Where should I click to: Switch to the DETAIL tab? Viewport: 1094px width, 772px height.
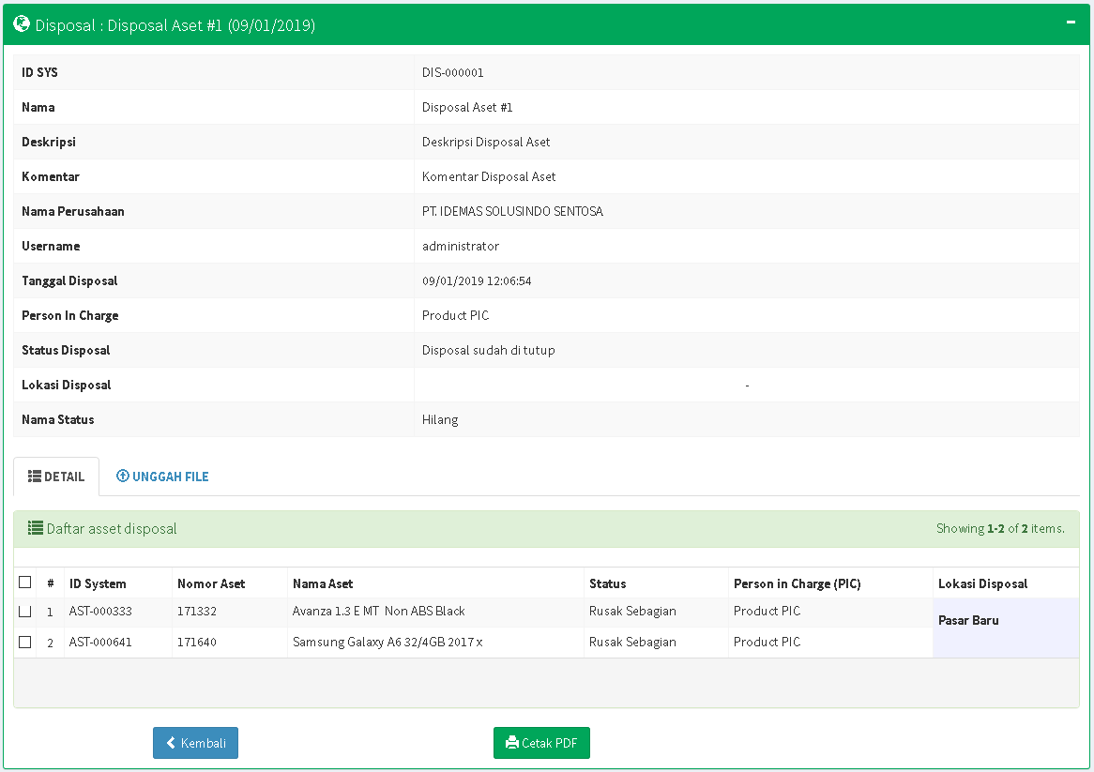click(56, 477)
